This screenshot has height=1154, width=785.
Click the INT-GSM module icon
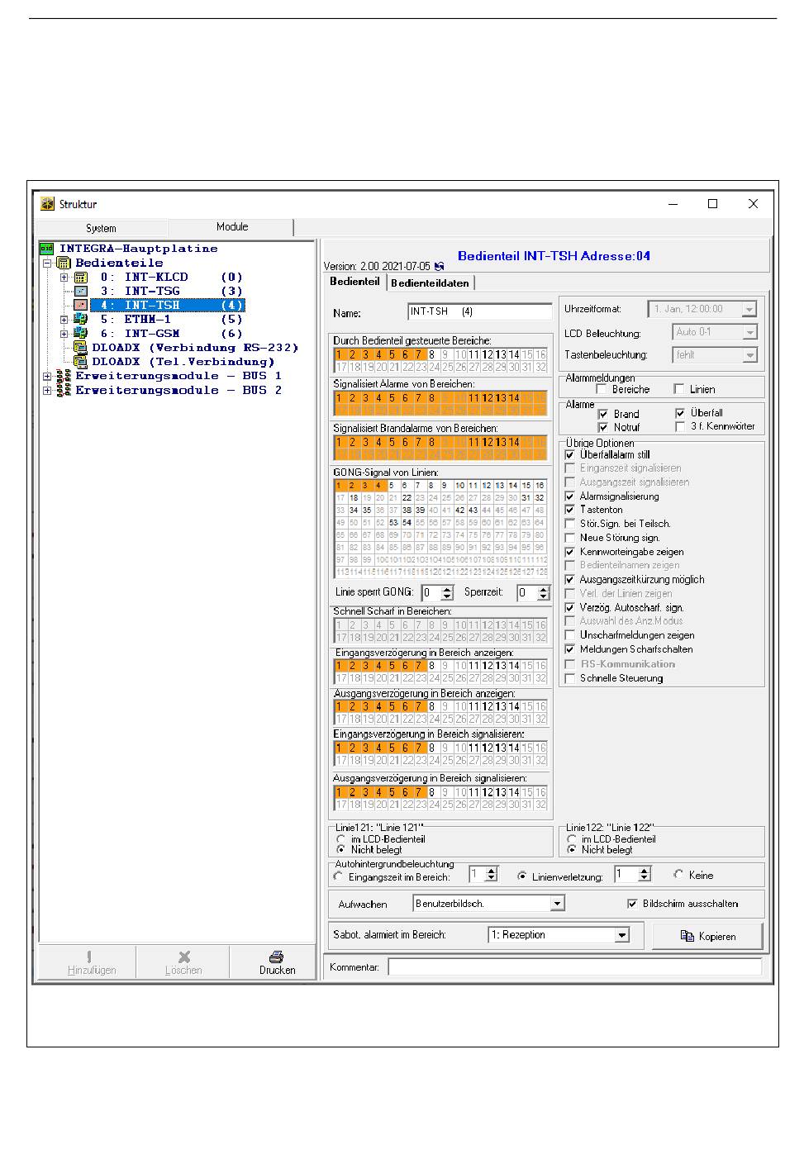click(80, 334)
